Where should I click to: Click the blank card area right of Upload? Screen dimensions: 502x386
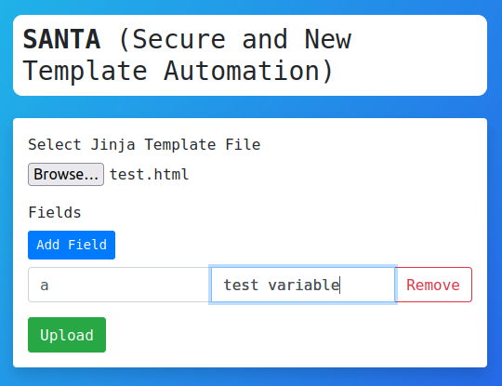[288, 335]
